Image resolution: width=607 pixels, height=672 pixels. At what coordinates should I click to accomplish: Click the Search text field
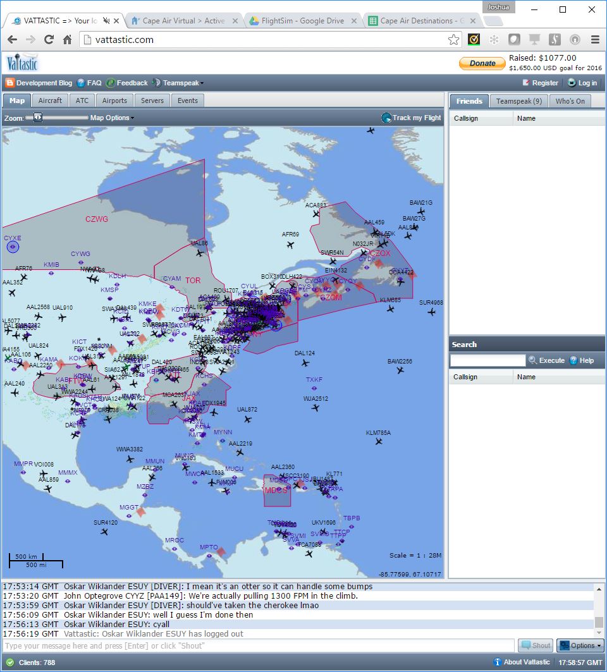pos(488,360)
